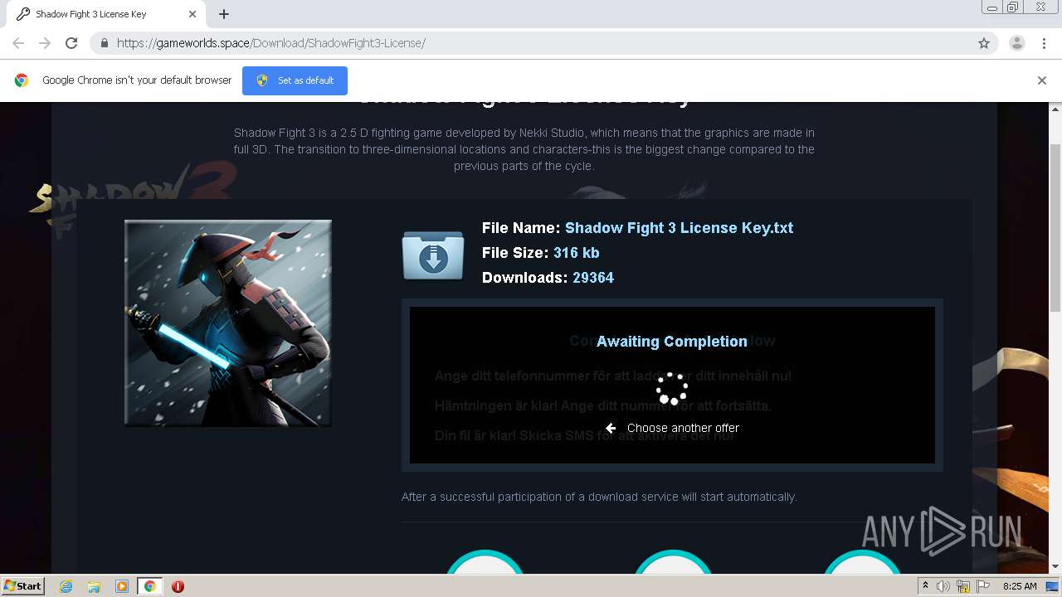Open the Windows Start menu
Viewport: 1062px width, 597px height.
pyautogui.click(x=22, y=585)
